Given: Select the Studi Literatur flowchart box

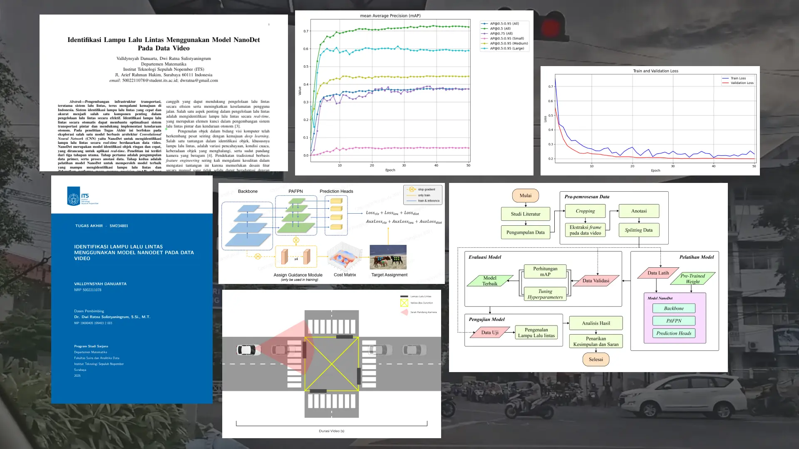Looking at the screenshot, I should coord(526,214).
